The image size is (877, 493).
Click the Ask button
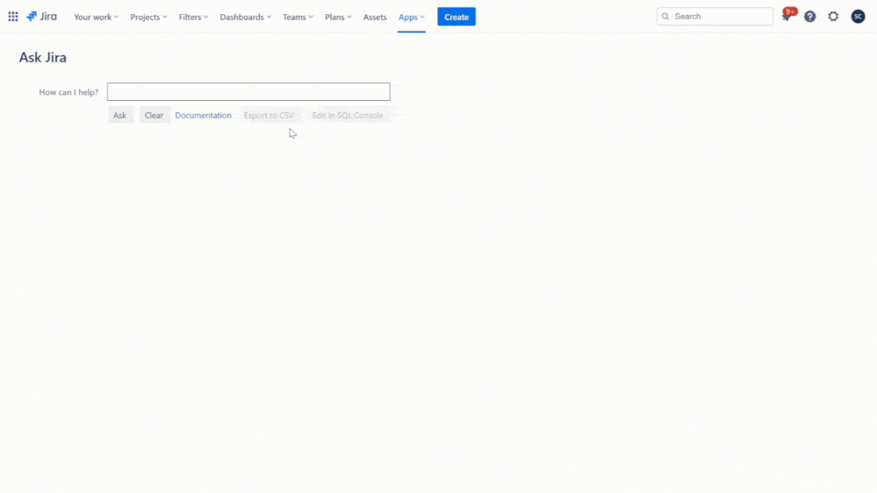[119, 115]
